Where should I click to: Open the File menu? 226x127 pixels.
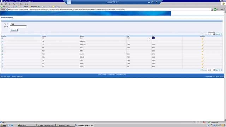coord(2,4)
